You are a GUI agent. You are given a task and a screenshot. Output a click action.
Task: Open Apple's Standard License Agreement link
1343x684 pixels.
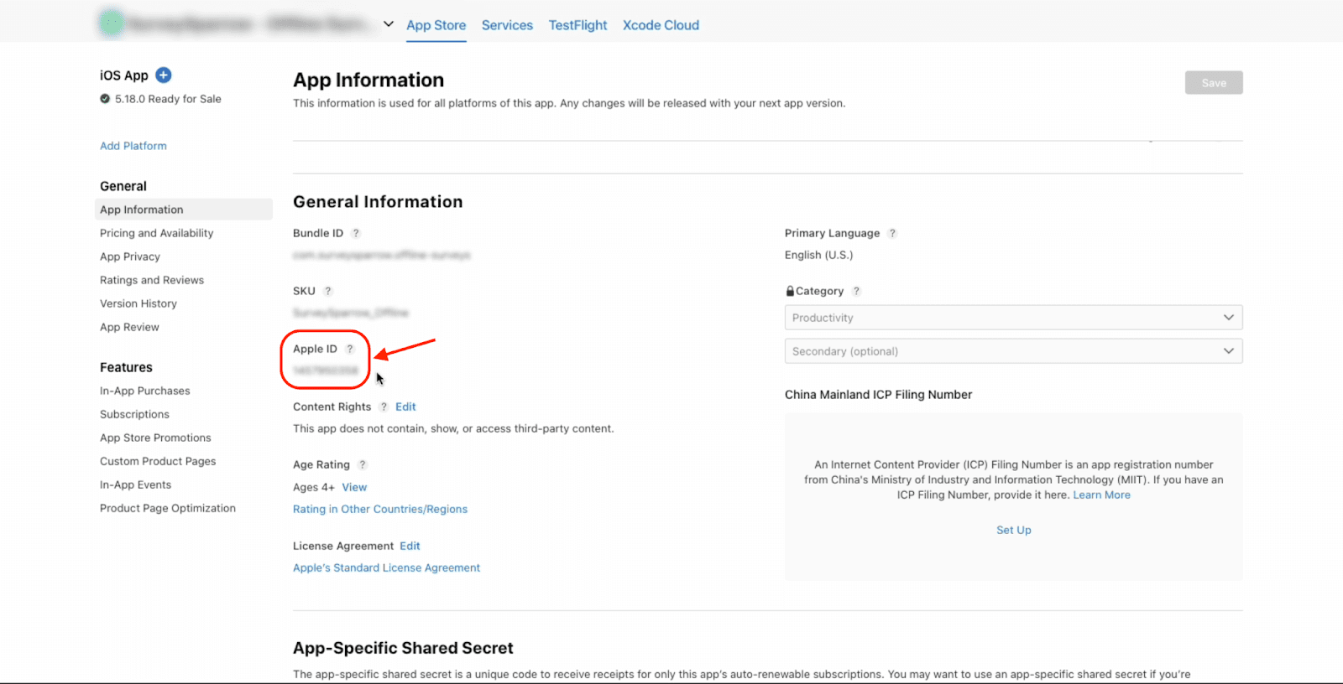click(x=386, y=567)
